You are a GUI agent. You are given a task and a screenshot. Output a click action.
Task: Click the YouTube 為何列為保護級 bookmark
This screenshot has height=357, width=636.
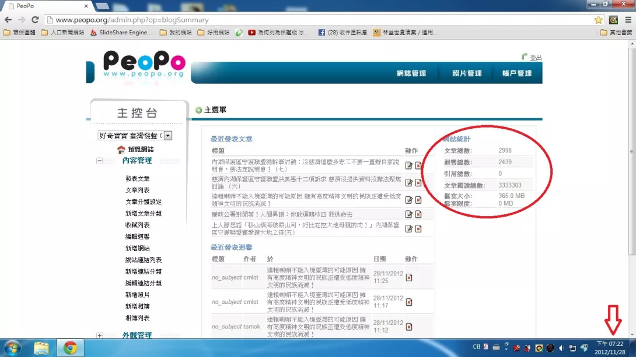click(x=278, y=33)
